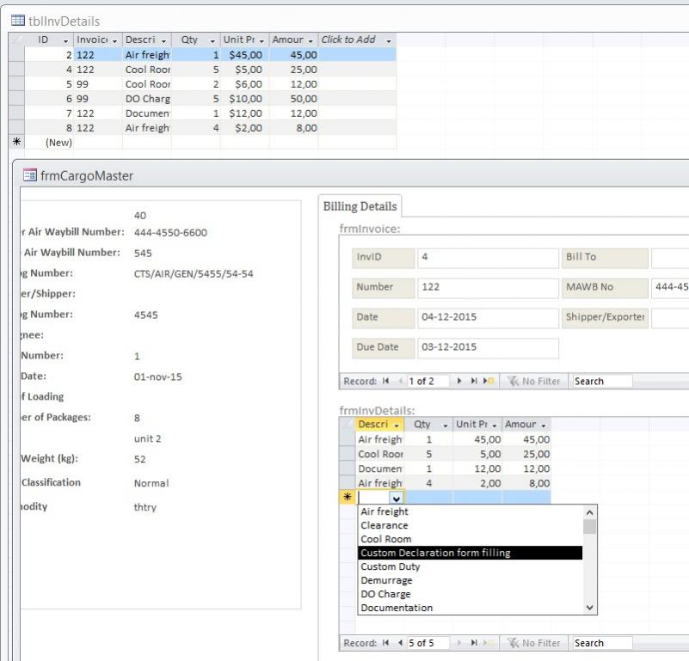Screen dimensions: 689x661
Task: Open Click to Add column dropdown
Action: click(x=389, y=40)
